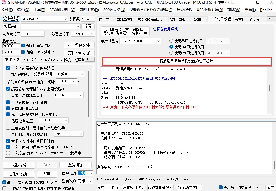
Task: Enable 下次冷启动时 P3.2/P3.3 option
Action: 8,153
